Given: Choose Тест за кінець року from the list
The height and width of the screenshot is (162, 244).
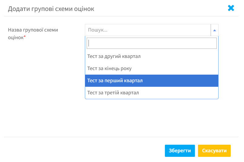Looking at the screenshot, I should pyautogui.click(x=152, y=68).
